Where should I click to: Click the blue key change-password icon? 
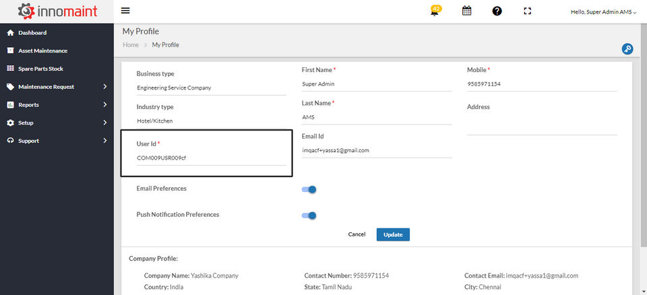click(627, 48)
